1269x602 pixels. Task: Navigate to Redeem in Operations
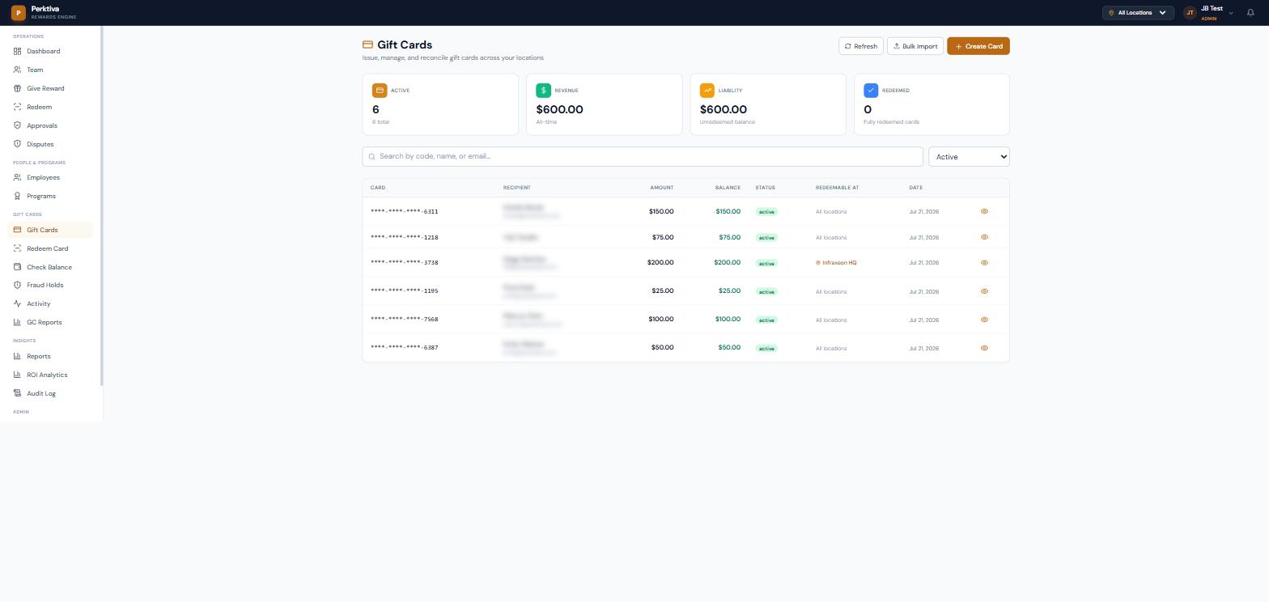tap(50, 108)
